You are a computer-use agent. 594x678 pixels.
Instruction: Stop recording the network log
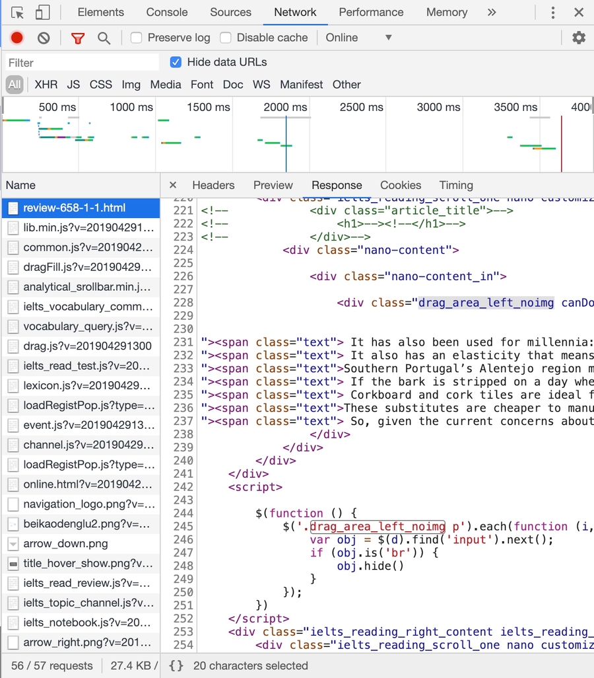coord(17,38)
